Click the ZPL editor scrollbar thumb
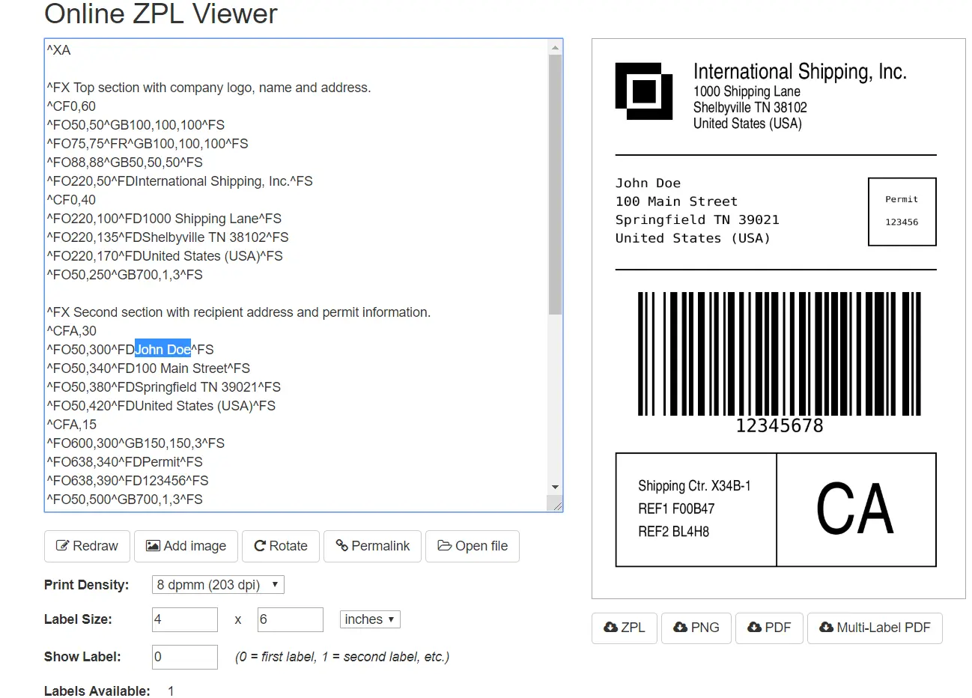Viewport: 972px width, 698px height. [555, 184]
